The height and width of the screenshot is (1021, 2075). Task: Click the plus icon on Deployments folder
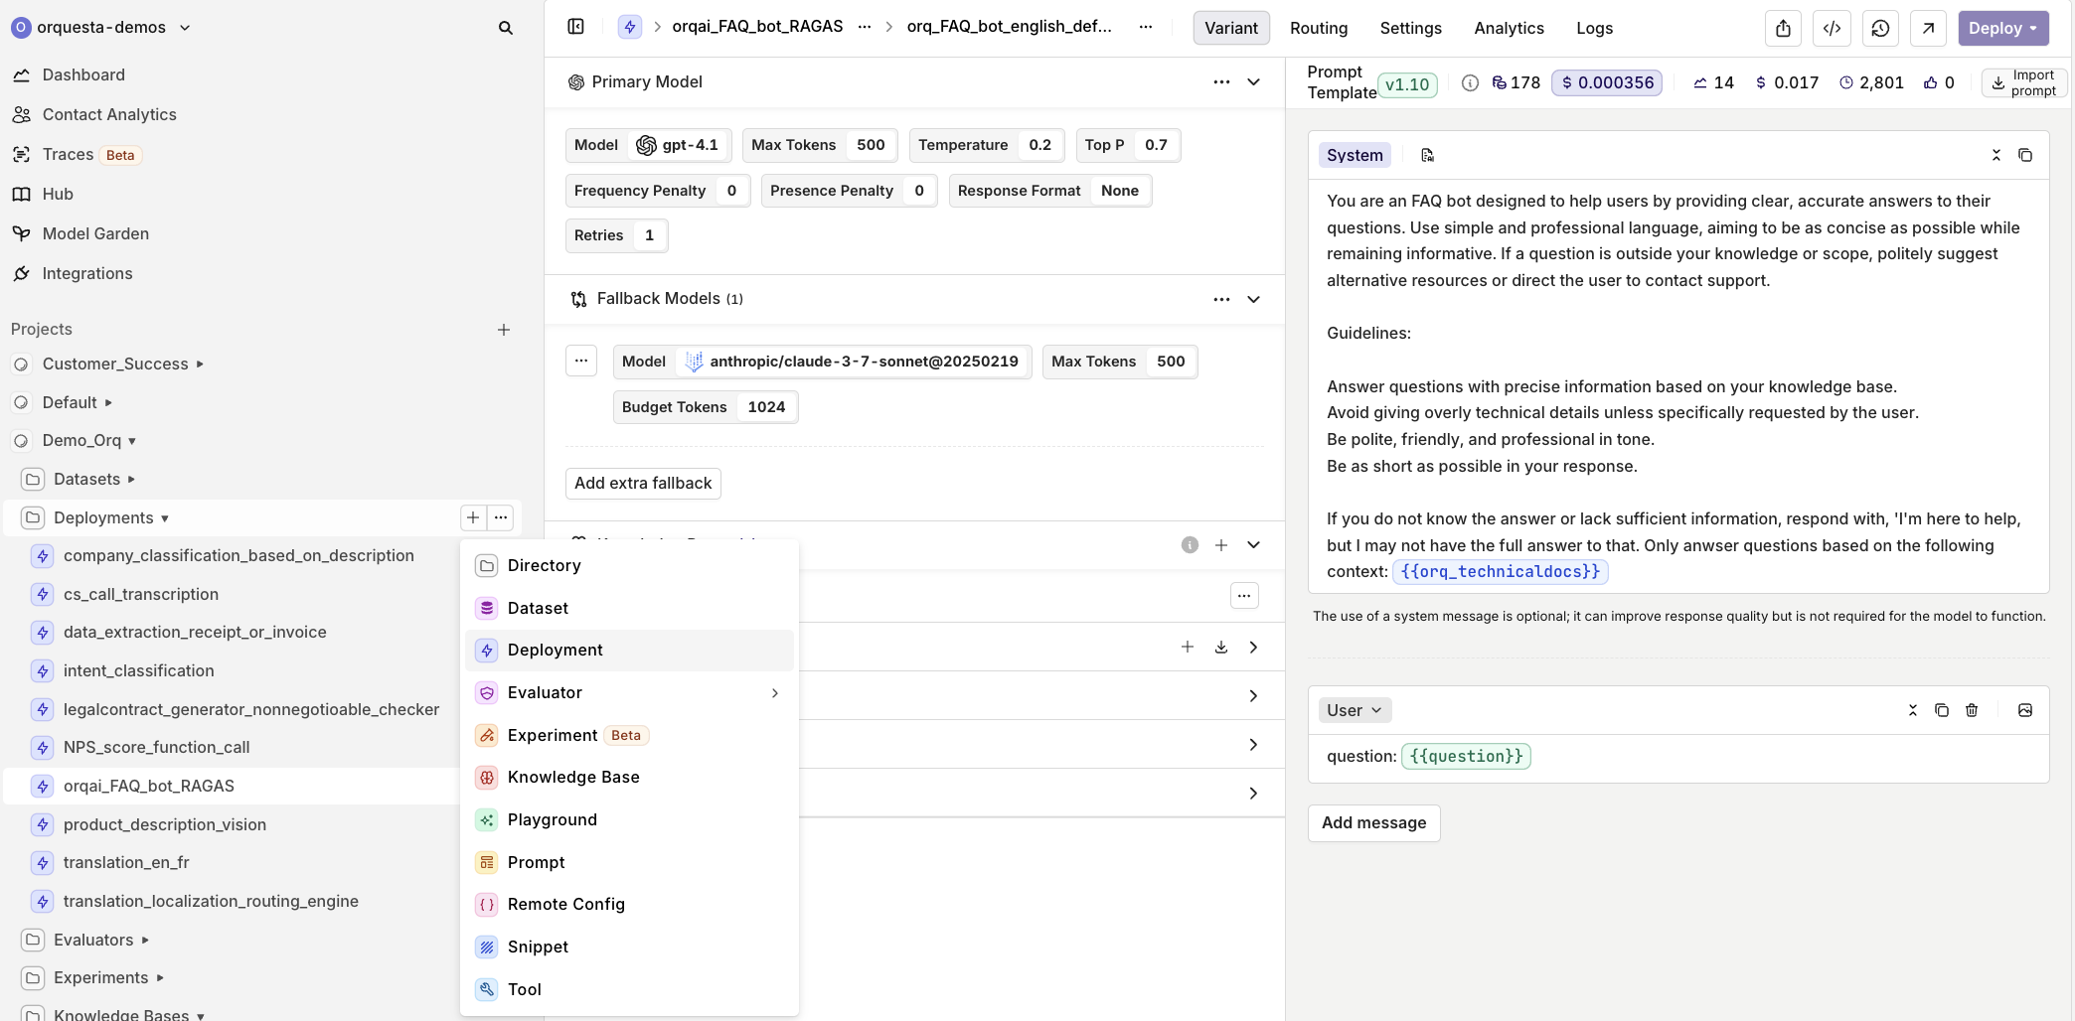point(473,517)
